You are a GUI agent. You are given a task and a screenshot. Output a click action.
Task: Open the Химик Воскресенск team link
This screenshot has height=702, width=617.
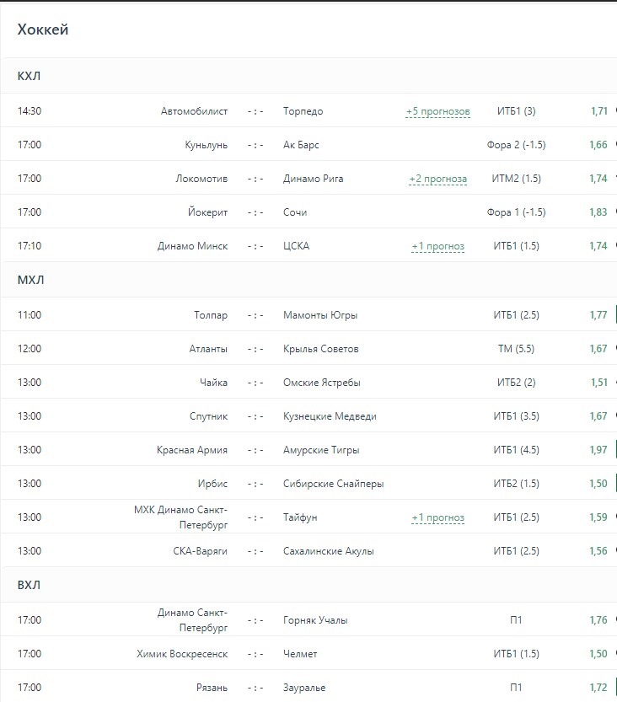[182, 654]
